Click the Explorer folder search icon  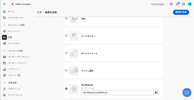[4, 18]
